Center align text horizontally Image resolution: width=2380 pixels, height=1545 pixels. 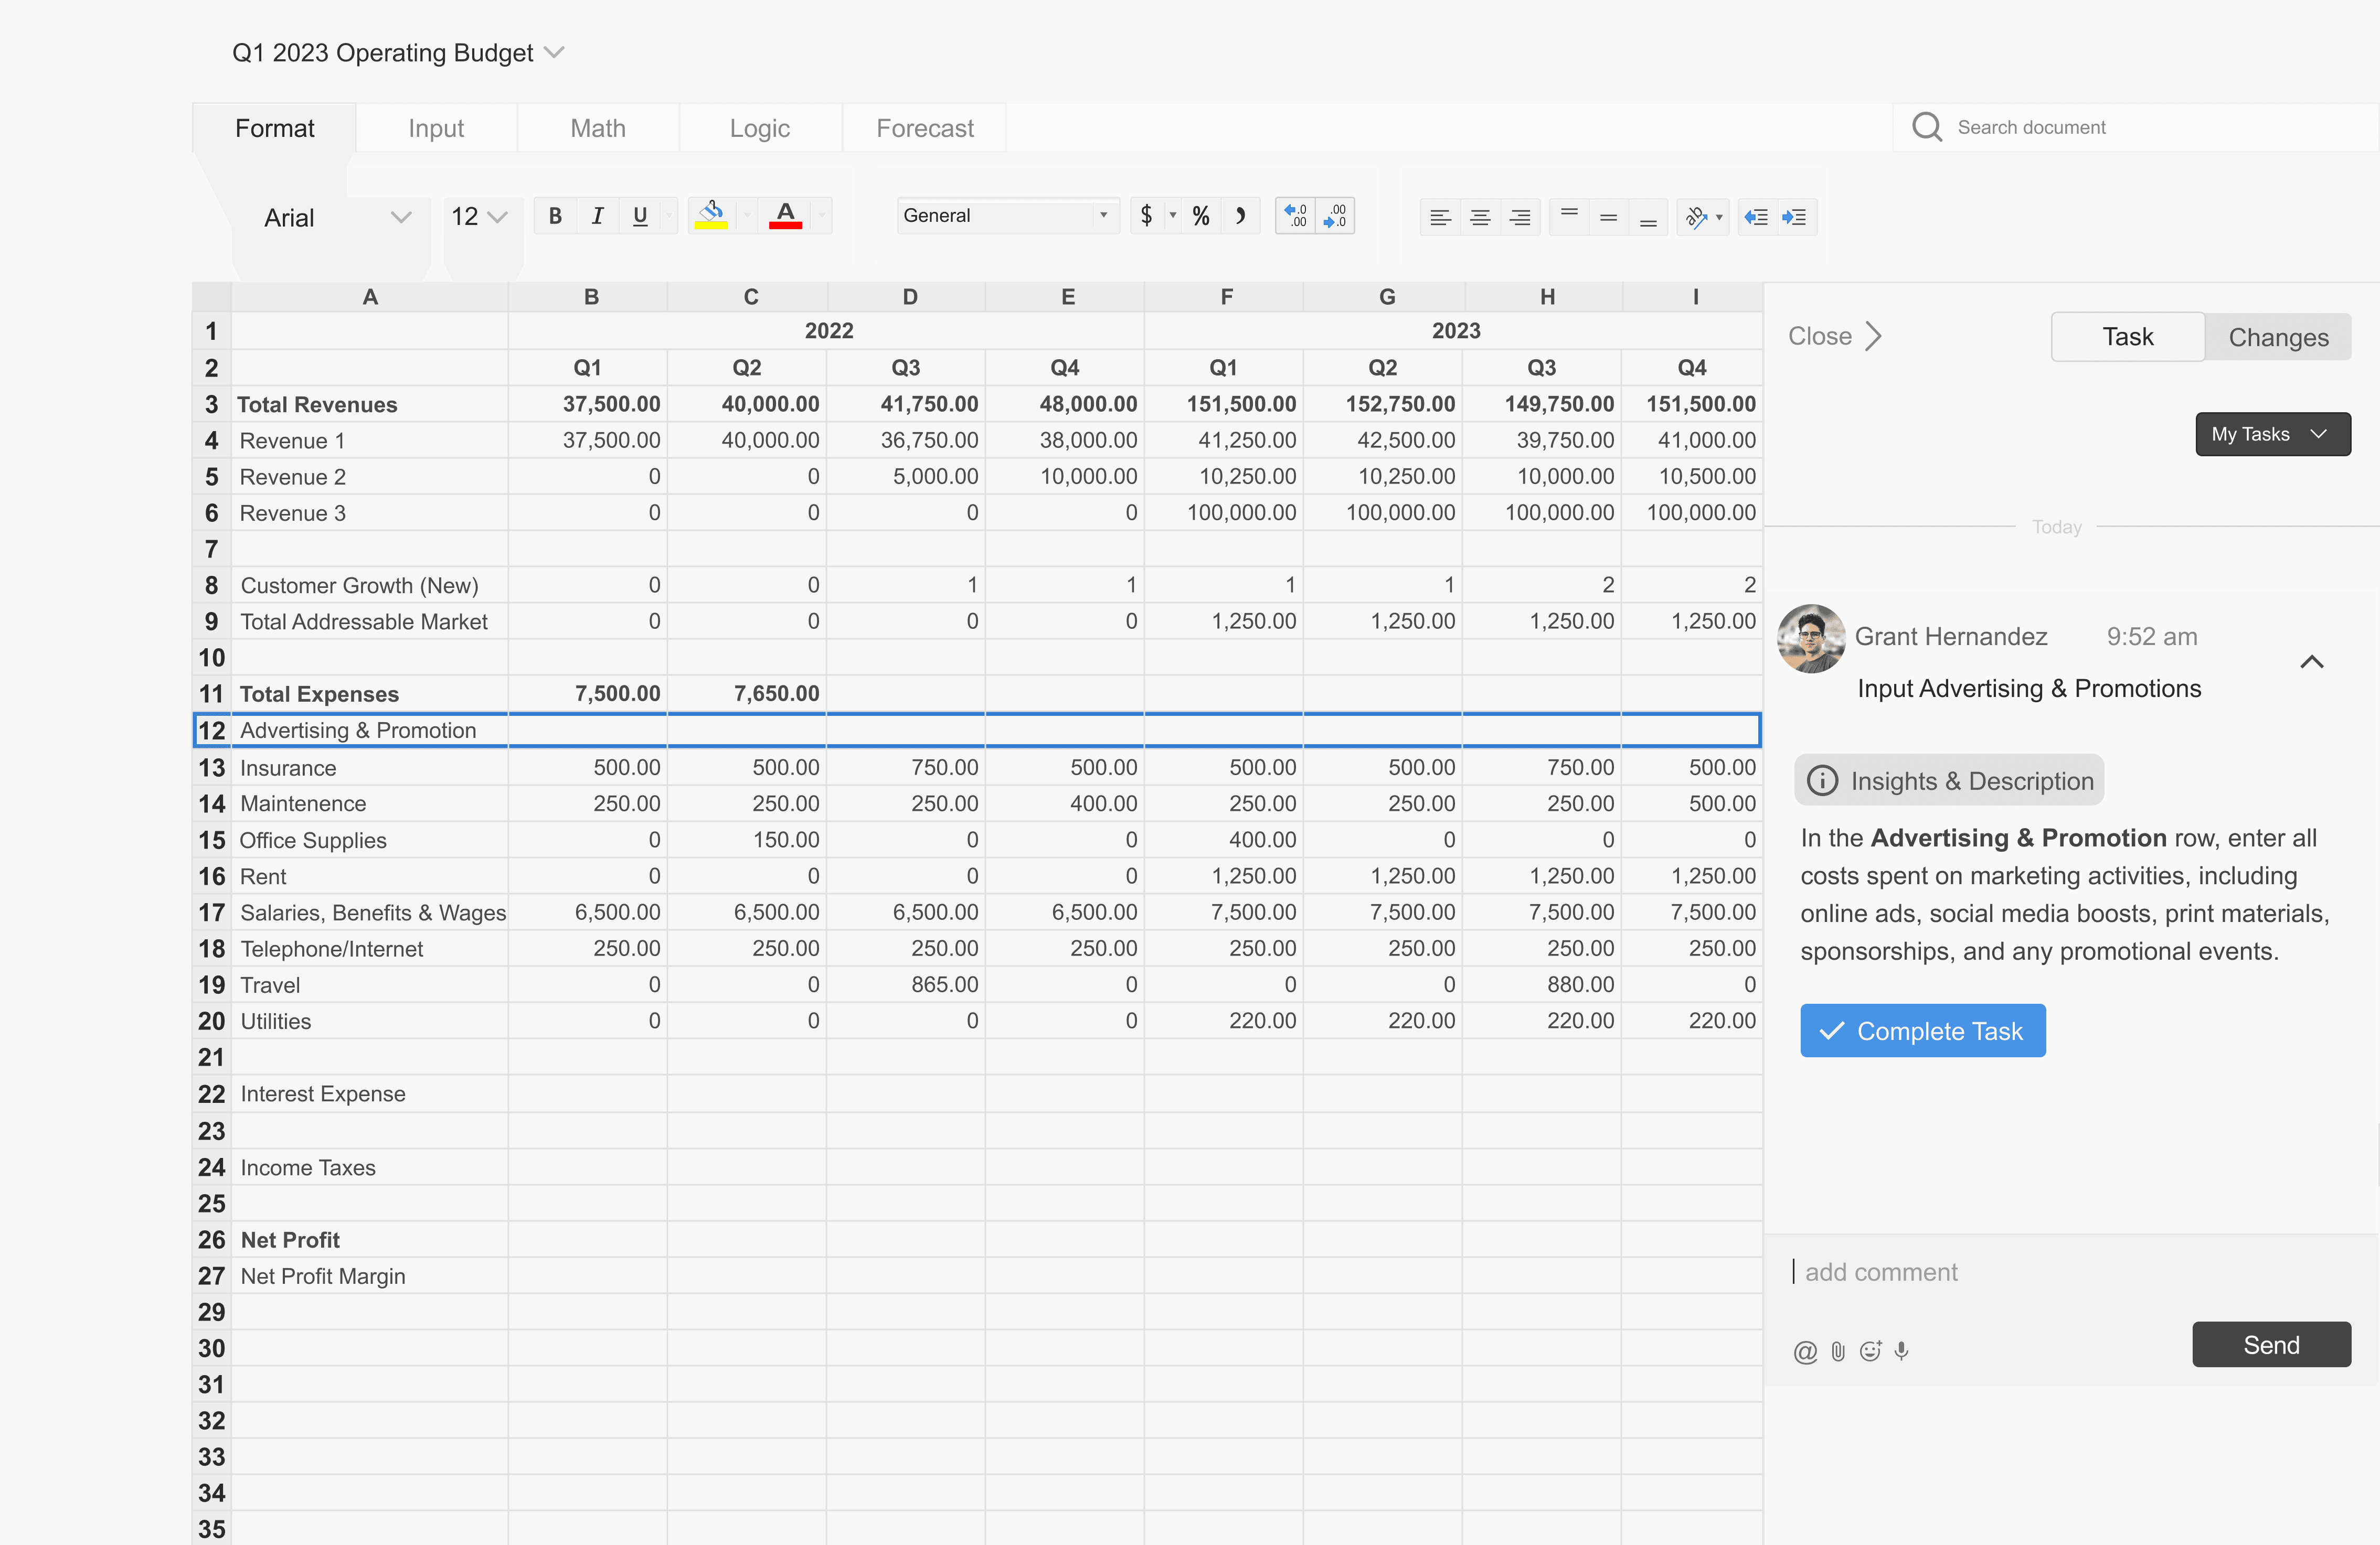[1480, 217]
